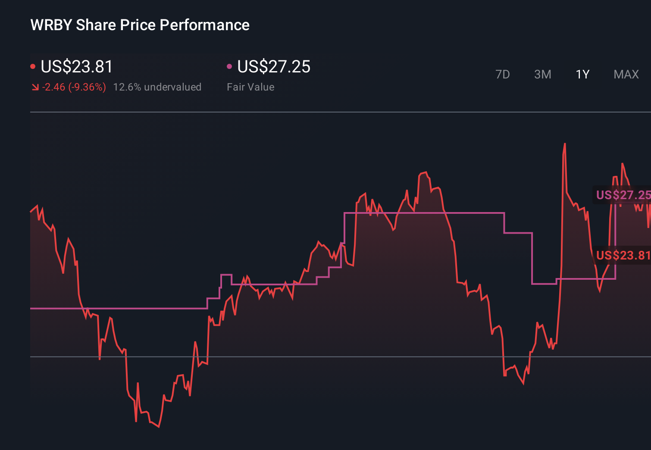The width and height of the screenshot is (651, 450).
Task: Click the -2.46 (-9.36%) change indicator
Action: click(x=73, y=87)
